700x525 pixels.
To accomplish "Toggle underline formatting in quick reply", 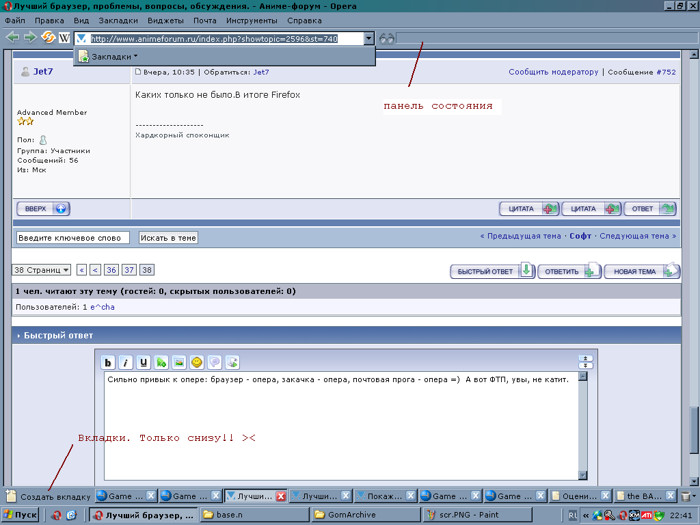I will coord(144,363).
